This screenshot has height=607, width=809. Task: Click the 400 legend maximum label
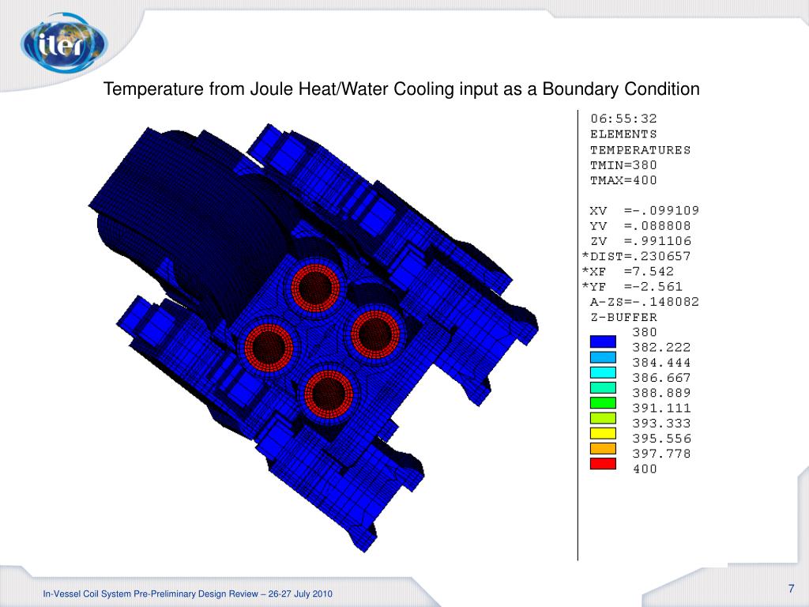coord(645,469)
